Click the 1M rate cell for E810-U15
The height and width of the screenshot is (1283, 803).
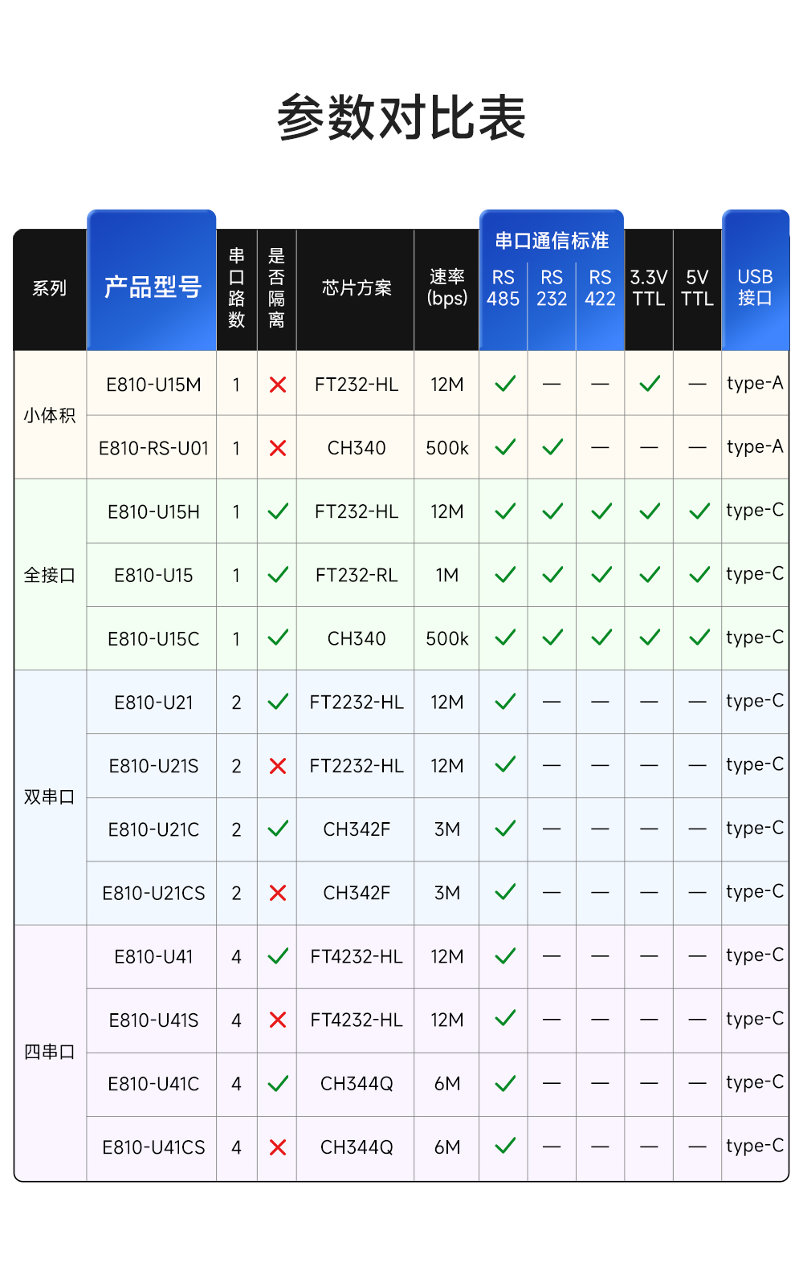447,575
